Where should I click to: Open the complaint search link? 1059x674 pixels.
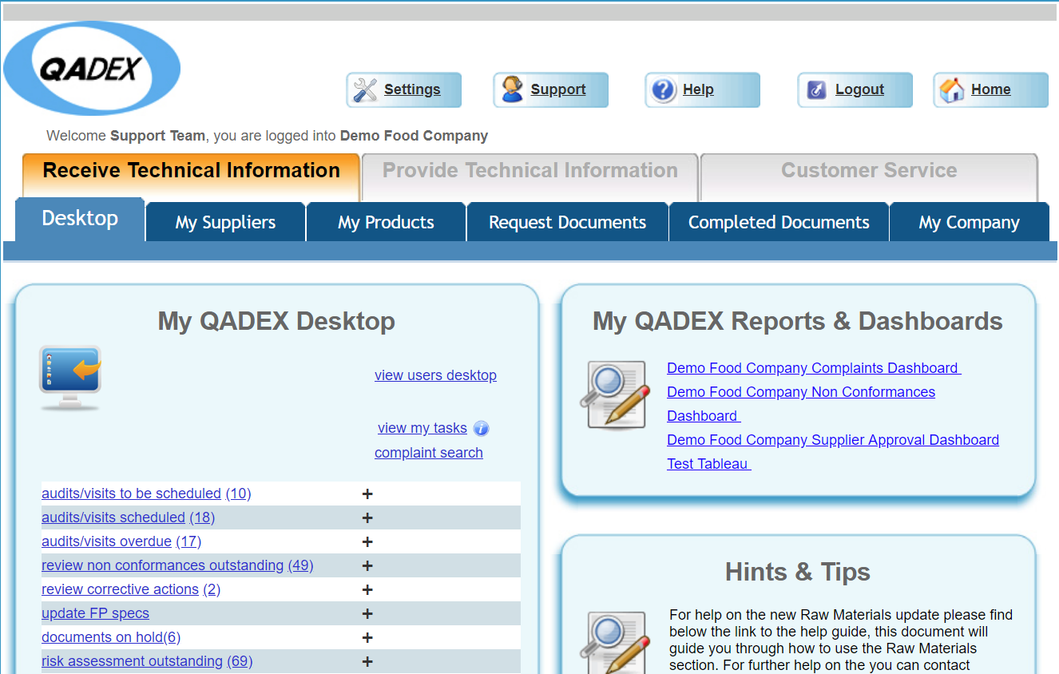pos(429,453)
